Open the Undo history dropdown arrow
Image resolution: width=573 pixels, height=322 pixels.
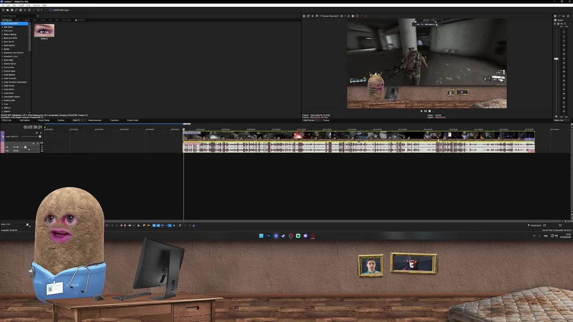42,10
